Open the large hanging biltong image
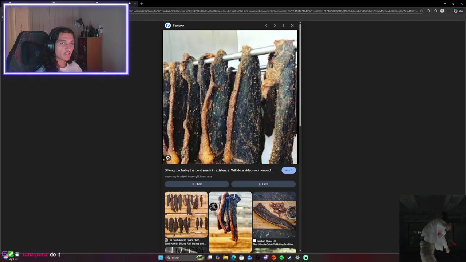 [230, 97]
